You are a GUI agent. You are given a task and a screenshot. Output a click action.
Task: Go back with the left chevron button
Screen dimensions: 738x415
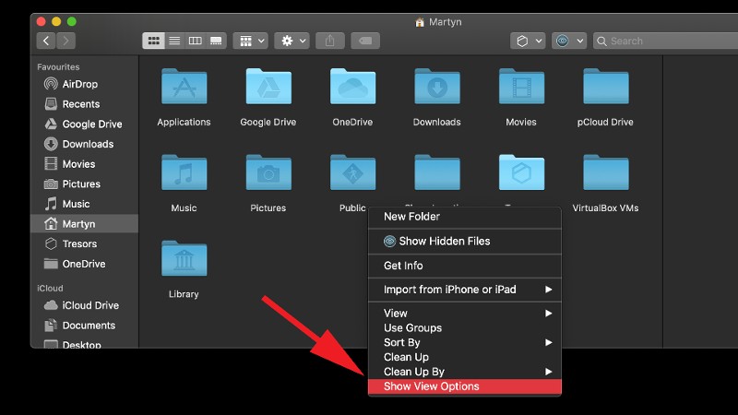[x=45, y=41]
